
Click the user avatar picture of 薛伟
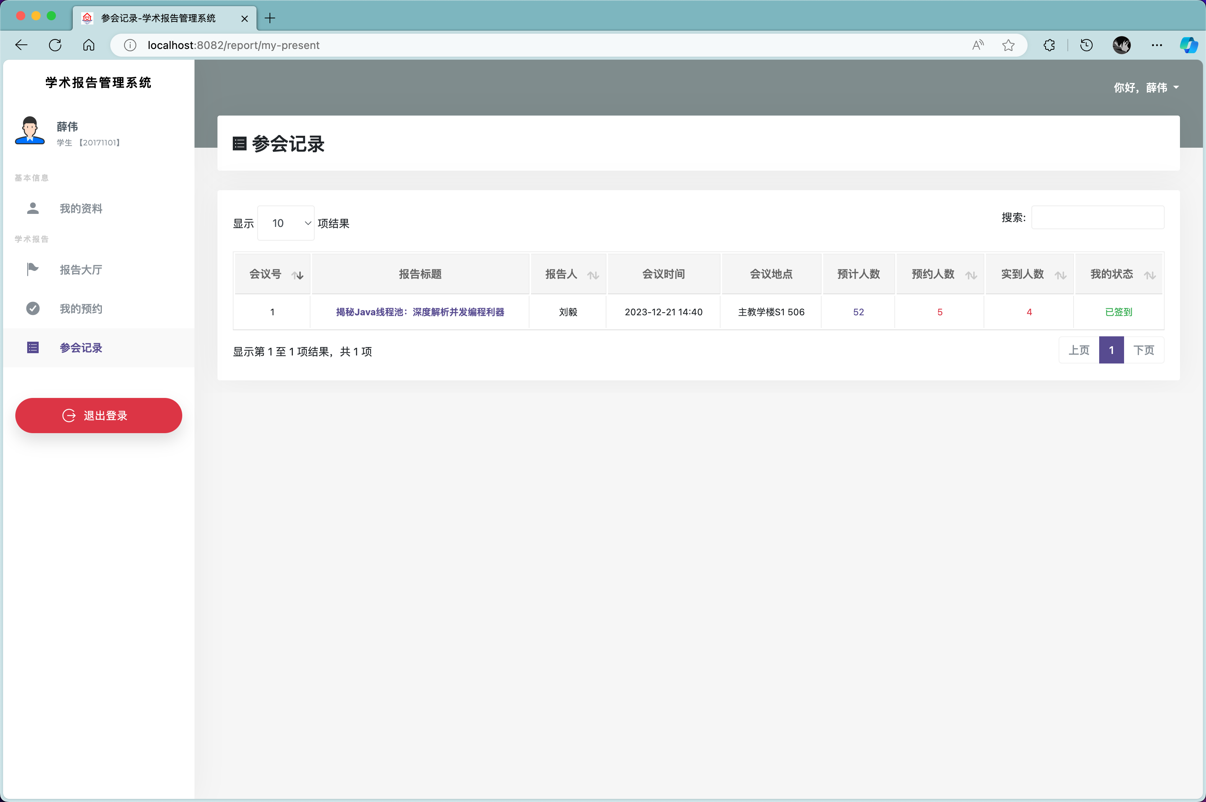coord(30,131)
